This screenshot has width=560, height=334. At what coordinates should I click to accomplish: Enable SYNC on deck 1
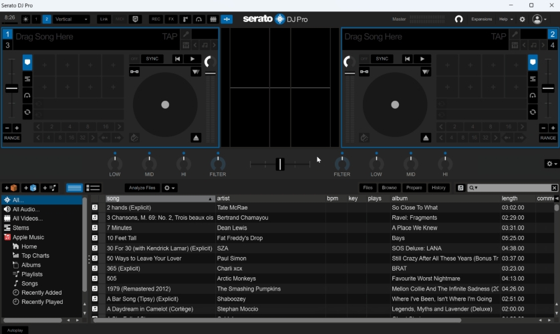[152, 59]
